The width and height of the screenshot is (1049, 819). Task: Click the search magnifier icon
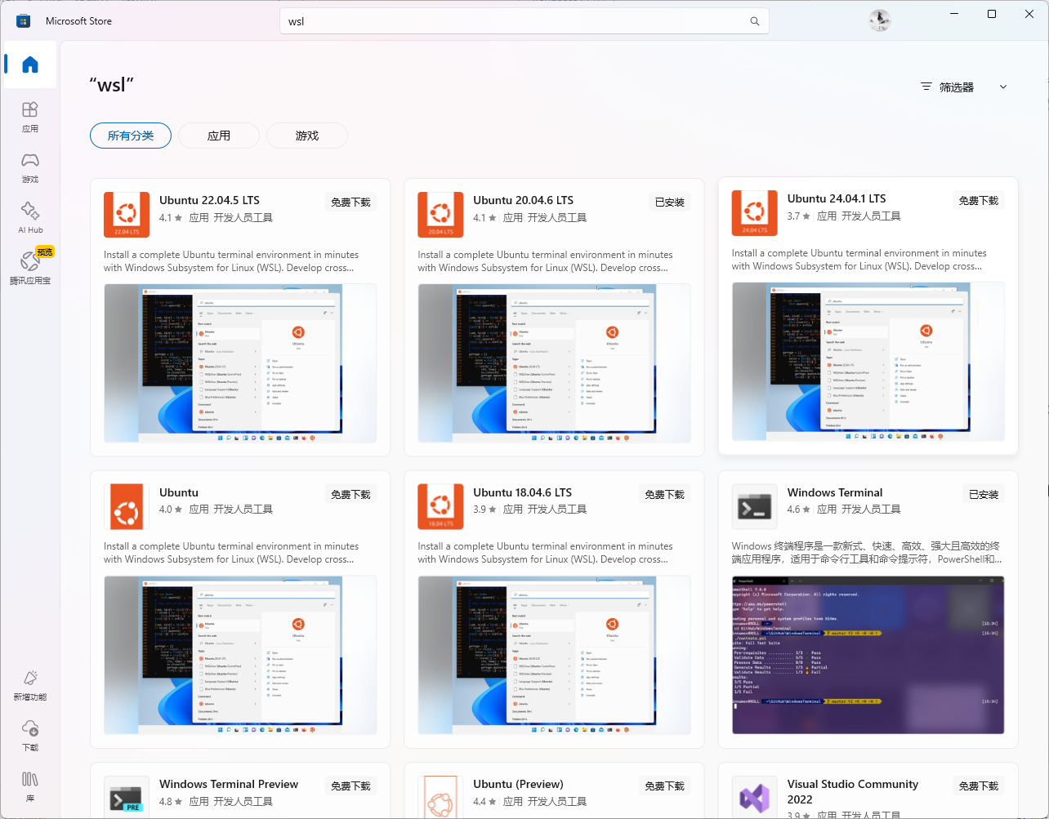[755, 21]
